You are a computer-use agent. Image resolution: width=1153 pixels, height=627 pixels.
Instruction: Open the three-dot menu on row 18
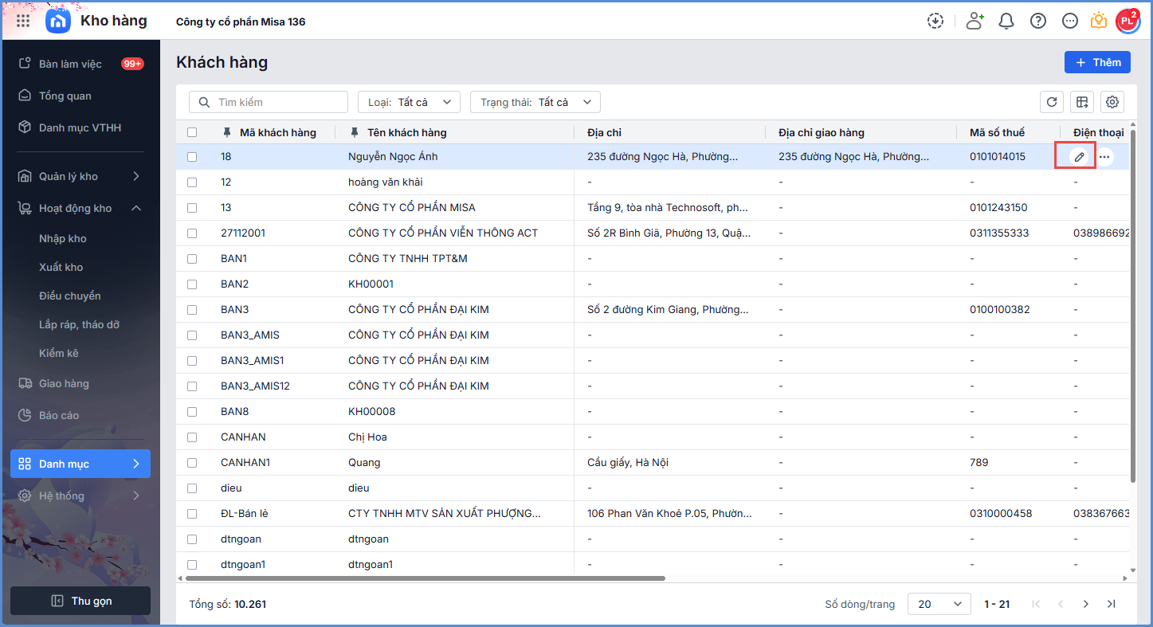[1104, 157]
